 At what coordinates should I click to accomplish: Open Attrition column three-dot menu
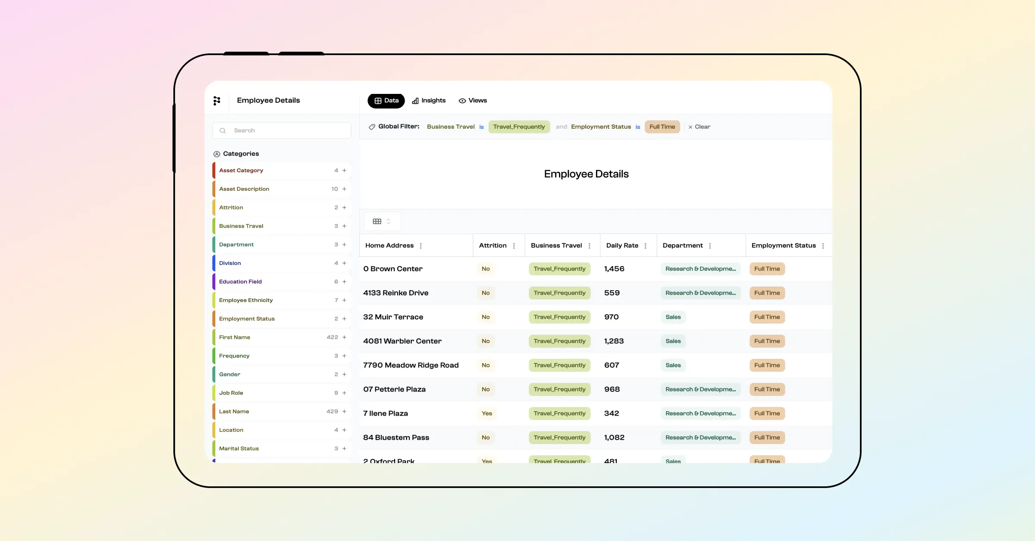click(x=514, y=246)
